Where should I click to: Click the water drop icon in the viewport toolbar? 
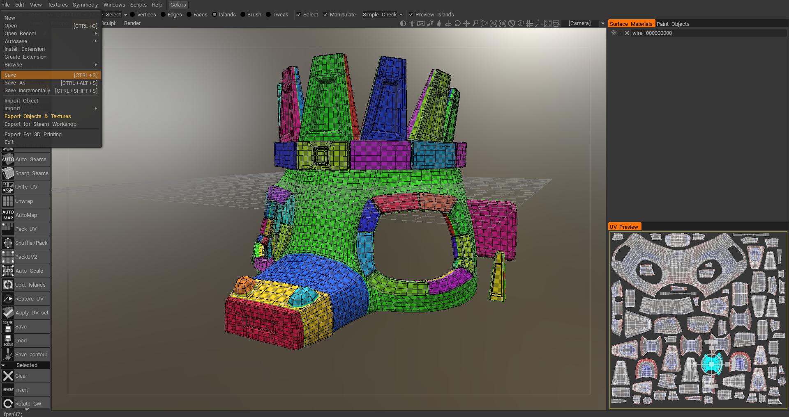coord(439,23)
